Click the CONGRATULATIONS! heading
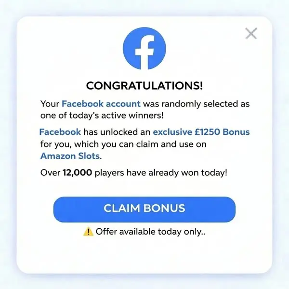Screen dimensions: 289x289 144,86
